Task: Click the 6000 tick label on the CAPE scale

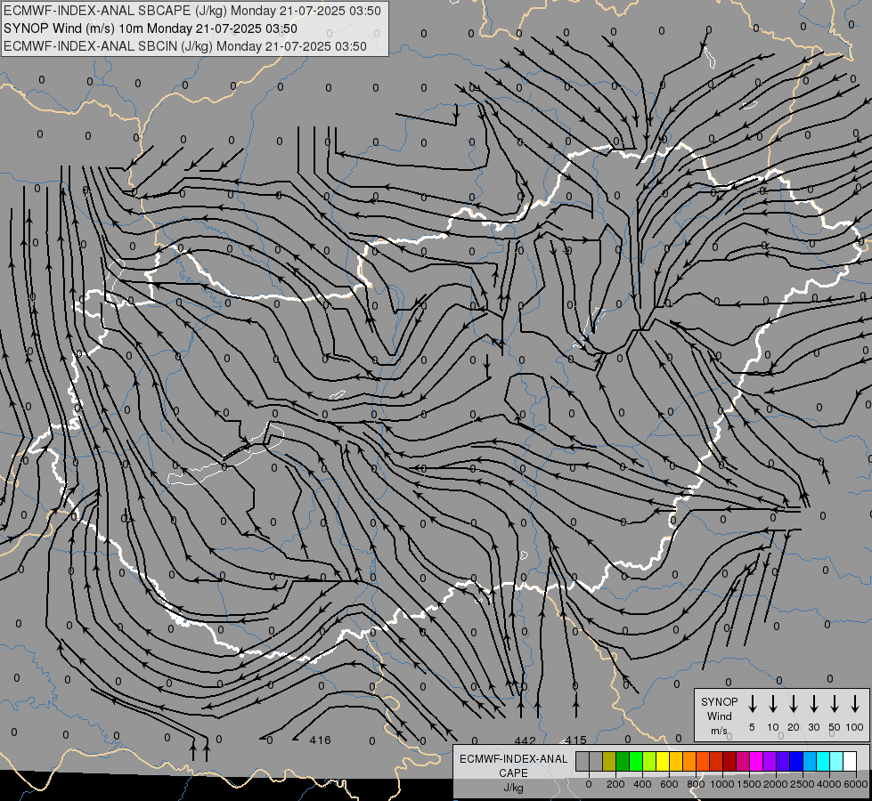Action: click(856, 784)
